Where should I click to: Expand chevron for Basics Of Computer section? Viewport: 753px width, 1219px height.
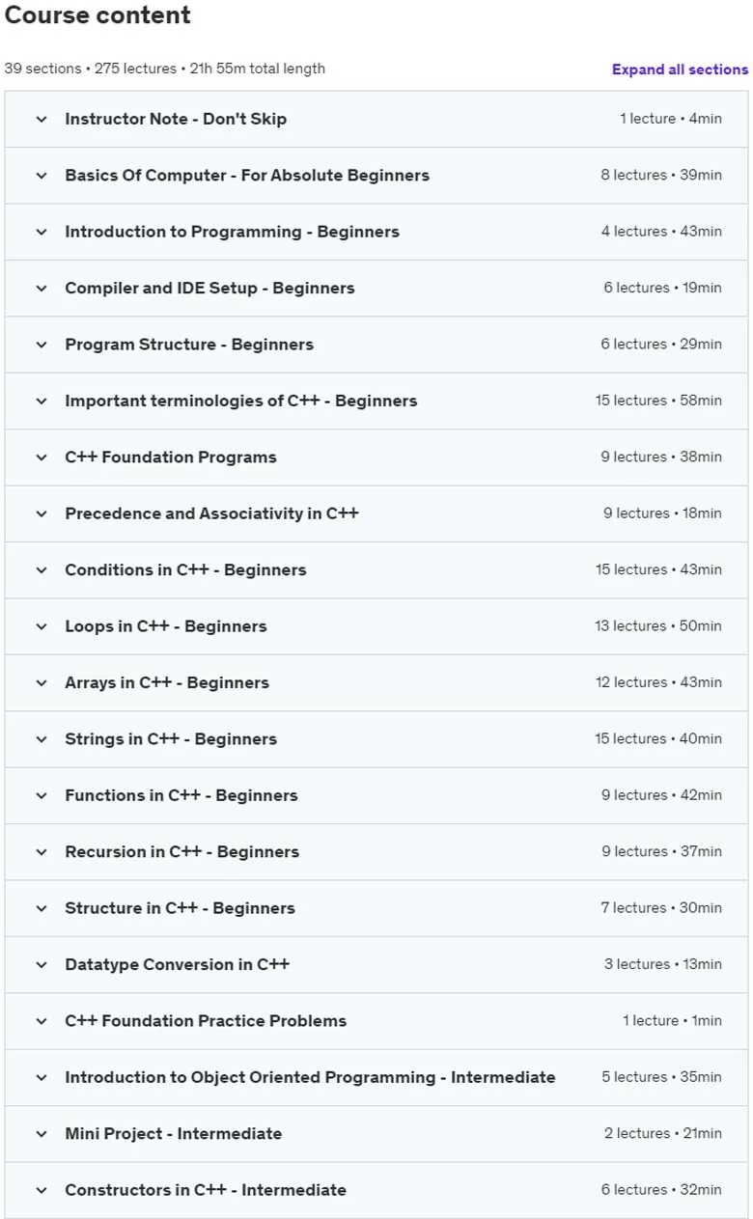(42, 176)
